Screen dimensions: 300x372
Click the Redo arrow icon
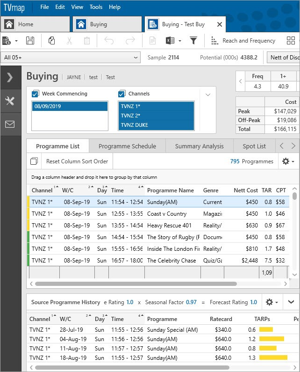click(130, 41)
